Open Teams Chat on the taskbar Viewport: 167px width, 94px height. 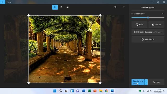point(78,91)
